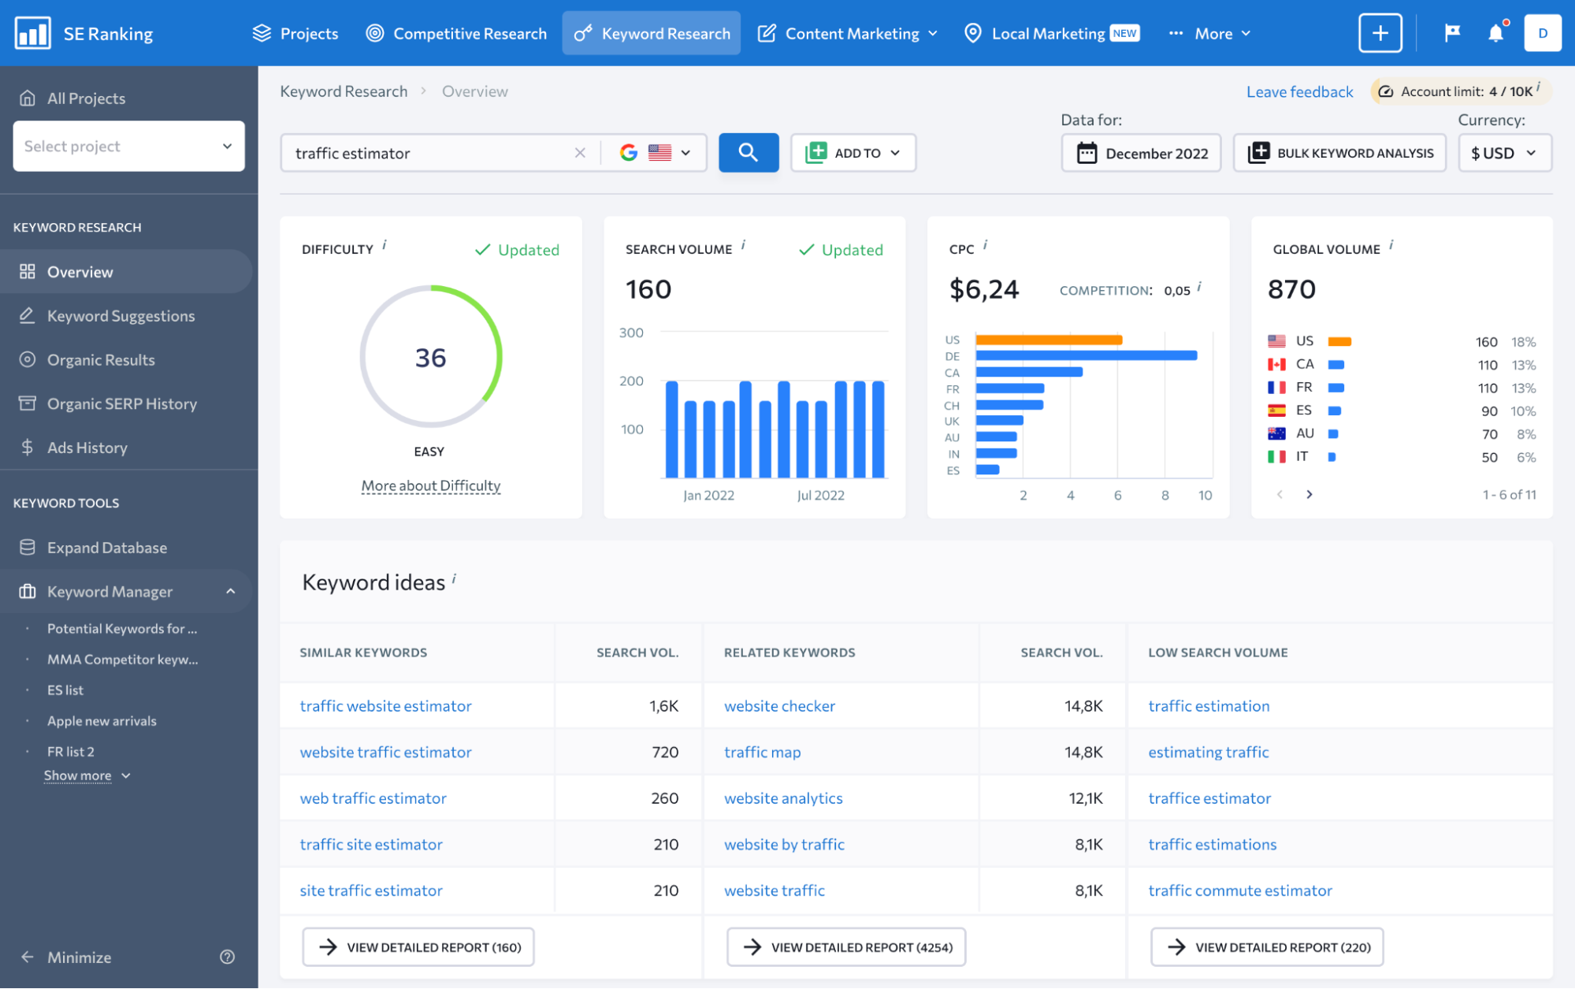Viewport: 1575px width, 989px height.
Task: Toggle the December 2022 date selector
Action: [1140, 151]
